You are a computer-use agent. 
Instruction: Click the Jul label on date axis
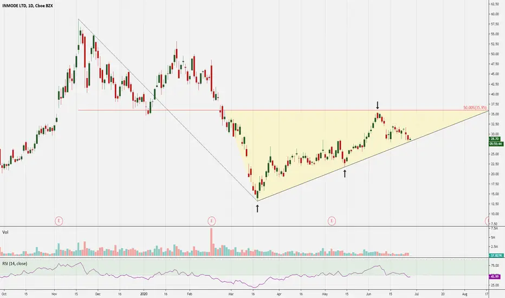pos(417,294)
